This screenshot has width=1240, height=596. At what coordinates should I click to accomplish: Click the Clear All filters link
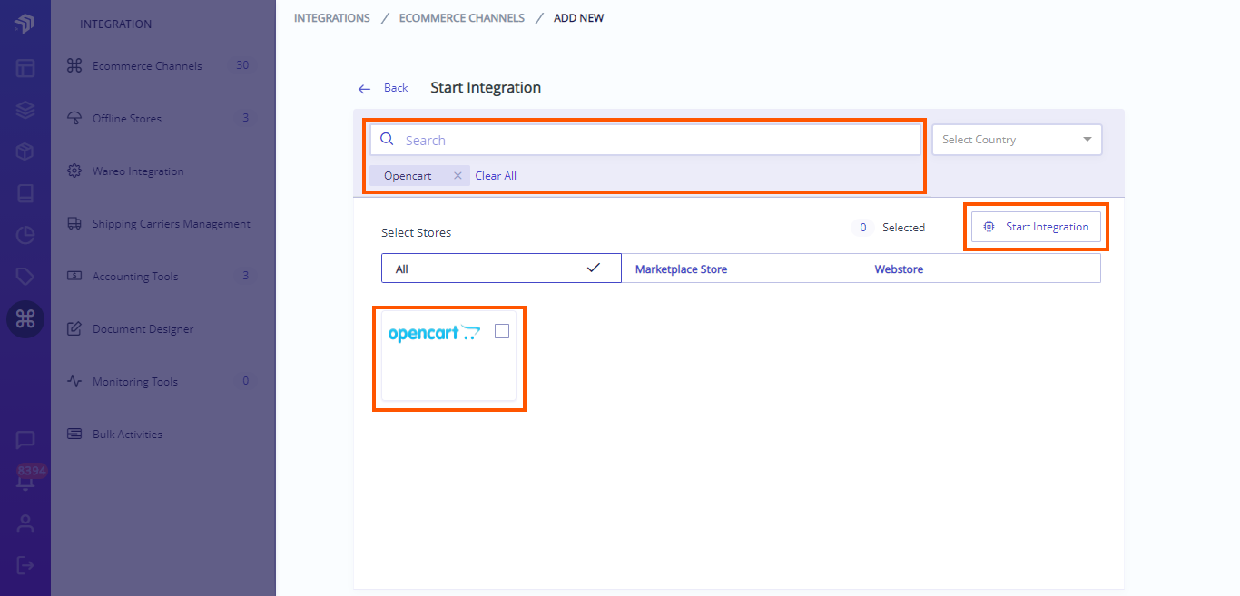coord(496,176)
